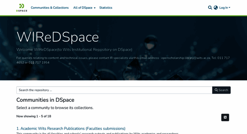247x134 pixels.
Task: Click the WIReDSpace banner heading
Action: (58, 37)
